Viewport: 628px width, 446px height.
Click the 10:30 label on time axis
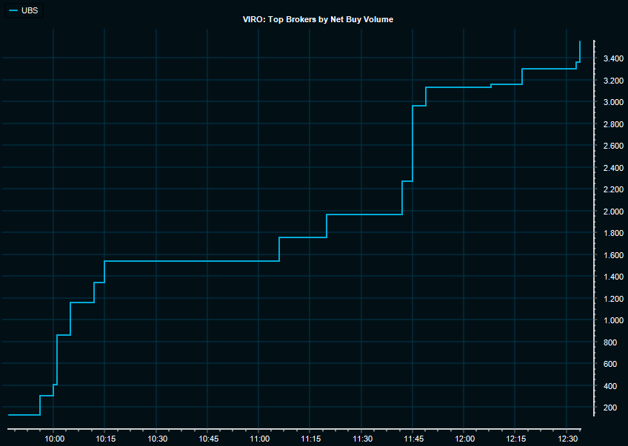[156, 439]
